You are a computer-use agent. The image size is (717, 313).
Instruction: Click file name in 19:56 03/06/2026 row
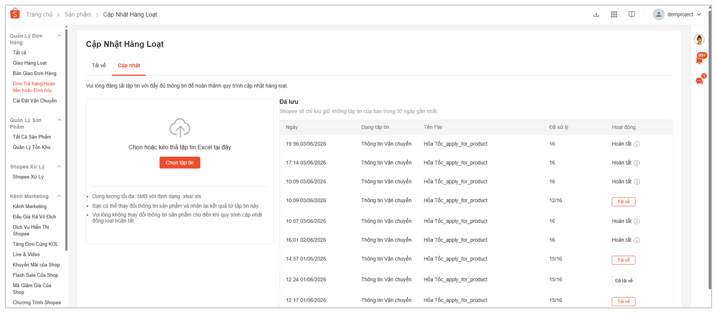click(455, 144)
